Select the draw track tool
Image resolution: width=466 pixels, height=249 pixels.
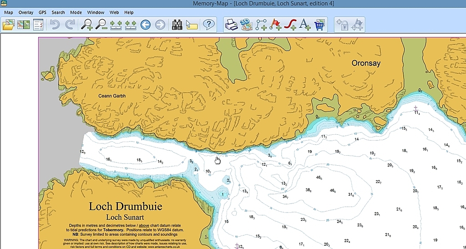point(290,25)
